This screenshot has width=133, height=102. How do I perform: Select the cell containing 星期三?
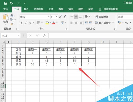[x=60, y=49]
